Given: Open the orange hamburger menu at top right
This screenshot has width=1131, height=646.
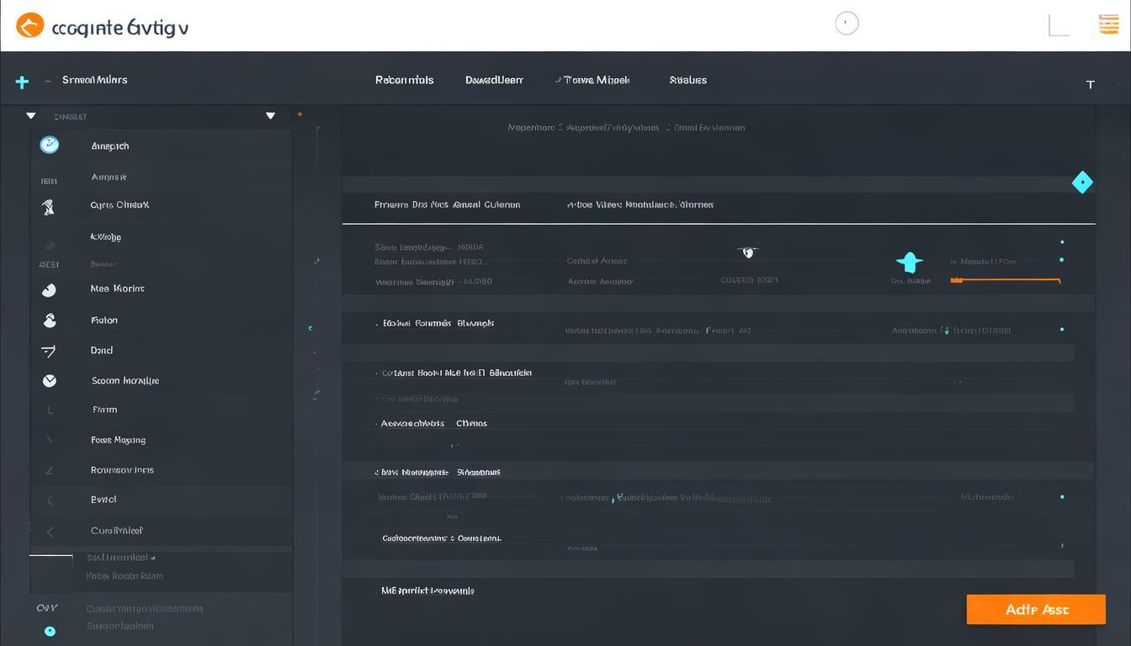Looking at the screenshot, I should point(1108,24).
